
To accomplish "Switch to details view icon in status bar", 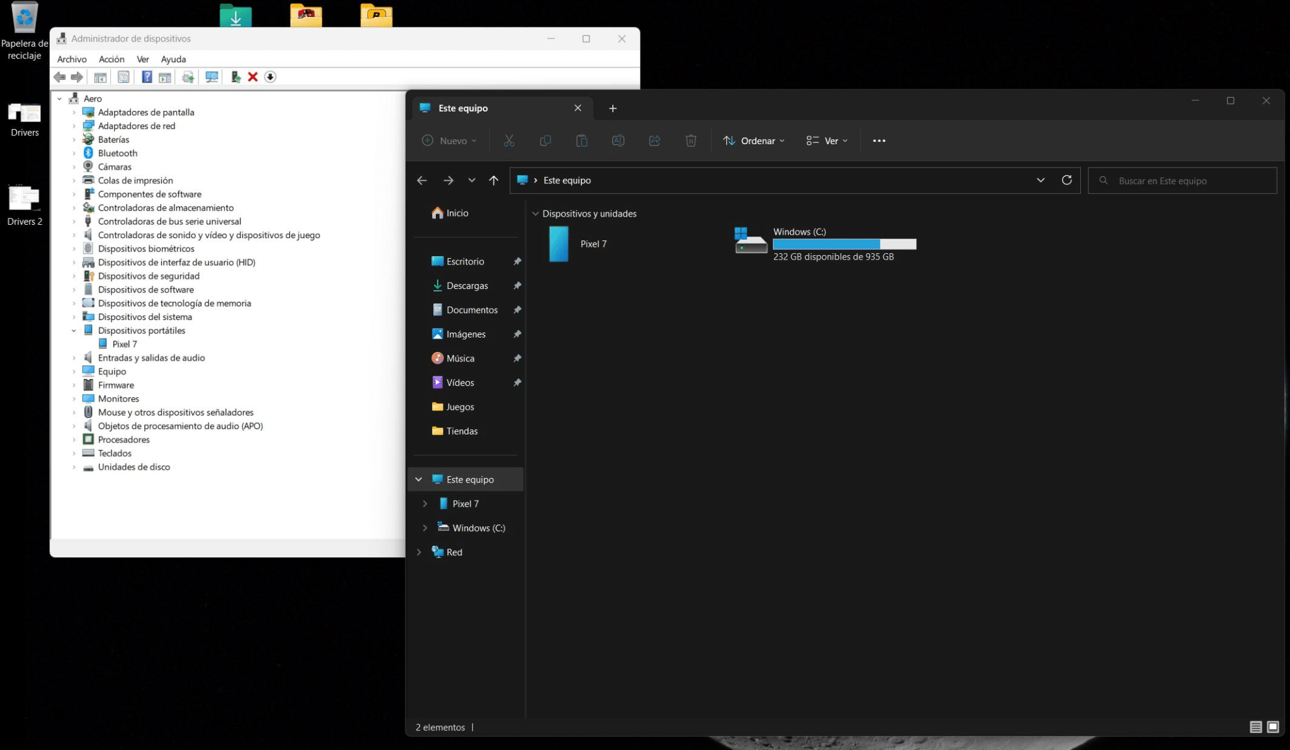I will pyautogui.click(x=1255, y=727).
